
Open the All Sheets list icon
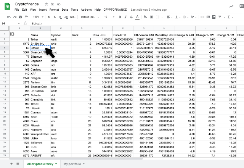18,164
